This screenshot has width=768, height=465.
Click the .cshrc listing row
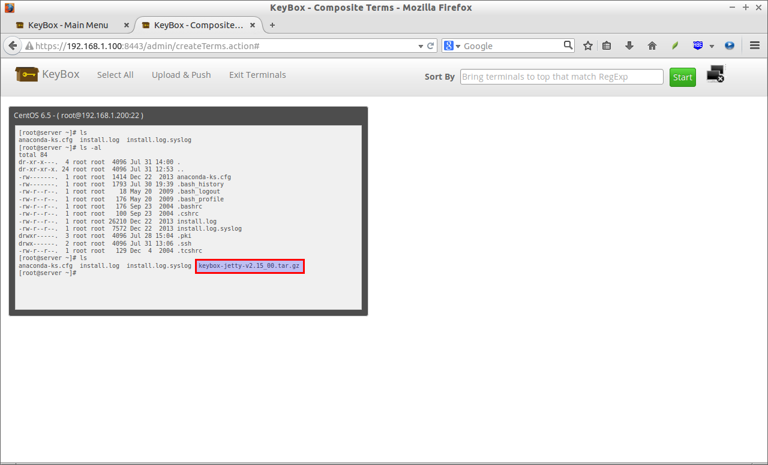(x=109, y=214)
